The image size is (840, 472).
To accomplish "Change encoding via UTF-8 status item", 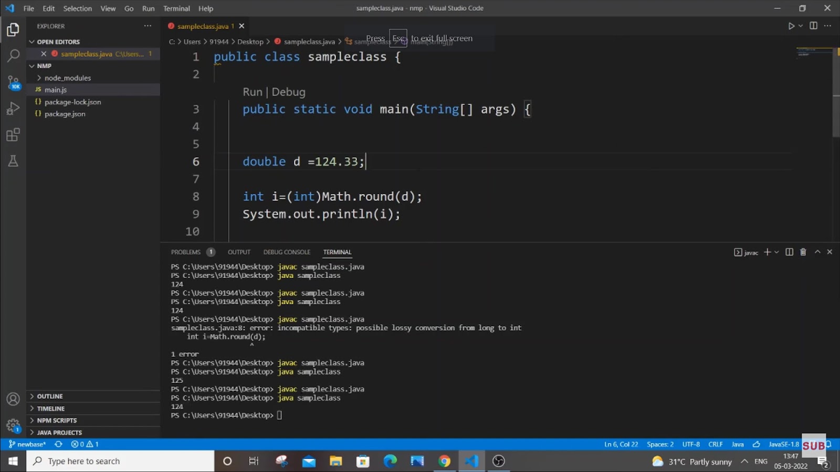I will (691, 444).
